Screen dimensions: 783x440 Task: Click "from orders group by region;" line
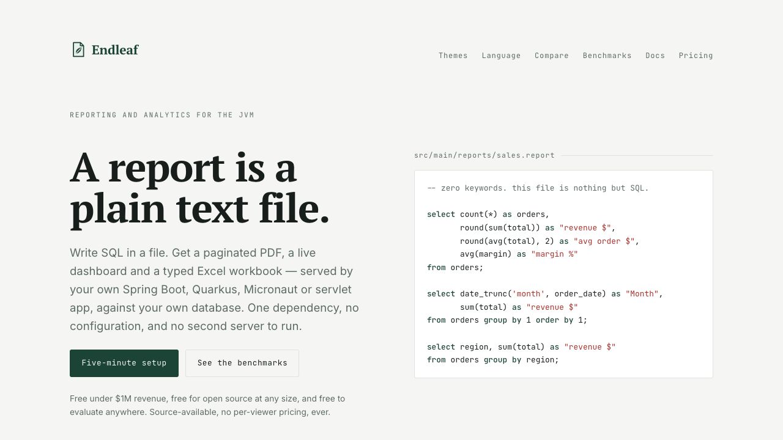click(x=493, y=360)
